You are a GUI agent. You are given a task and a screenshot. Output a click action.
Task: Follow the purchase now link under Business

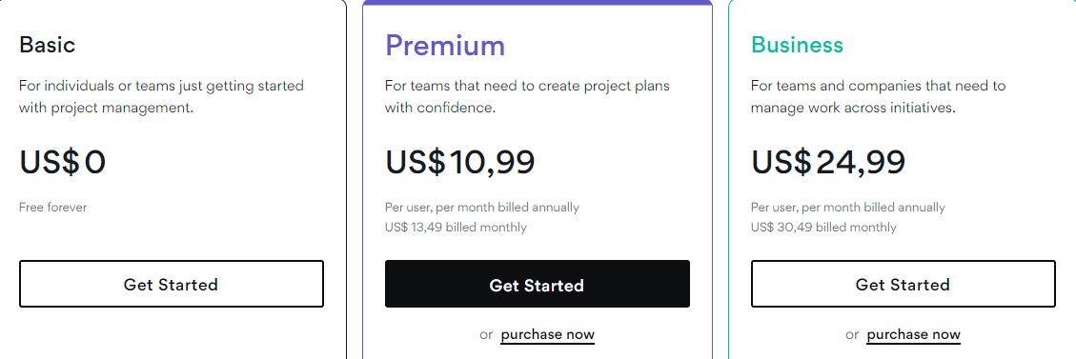click(x=913, y=335)
